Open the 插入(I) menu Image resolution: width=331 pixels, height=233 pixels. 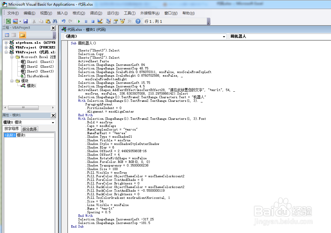click(x=62, y=13)
